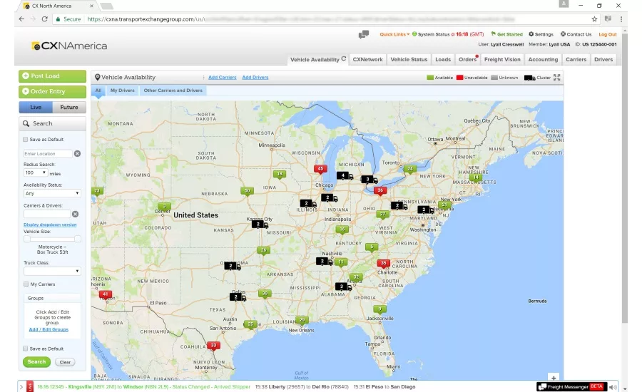Select the cluster truck 2 near Dallas
Image resolution: width=642 pixels, height=392 pixels.
238,297
